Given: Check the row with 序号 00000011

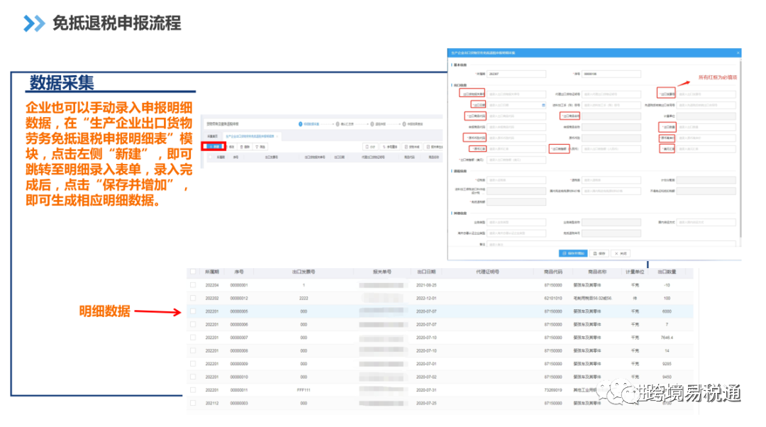Looking at the screenshot, I should (193, 390).
